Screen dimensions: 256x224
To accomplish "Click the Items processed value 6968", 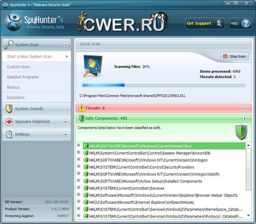I will (236, 71).
